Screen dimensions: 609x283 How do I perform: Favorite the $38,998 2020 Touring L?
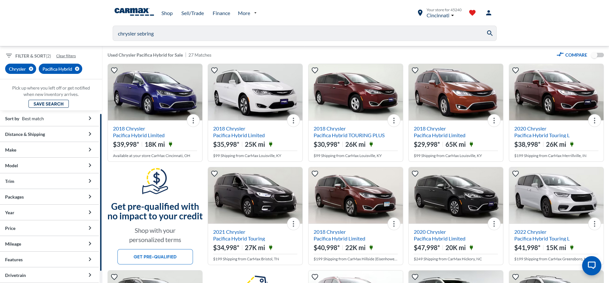pyautogui.click(x=516, y=70)
